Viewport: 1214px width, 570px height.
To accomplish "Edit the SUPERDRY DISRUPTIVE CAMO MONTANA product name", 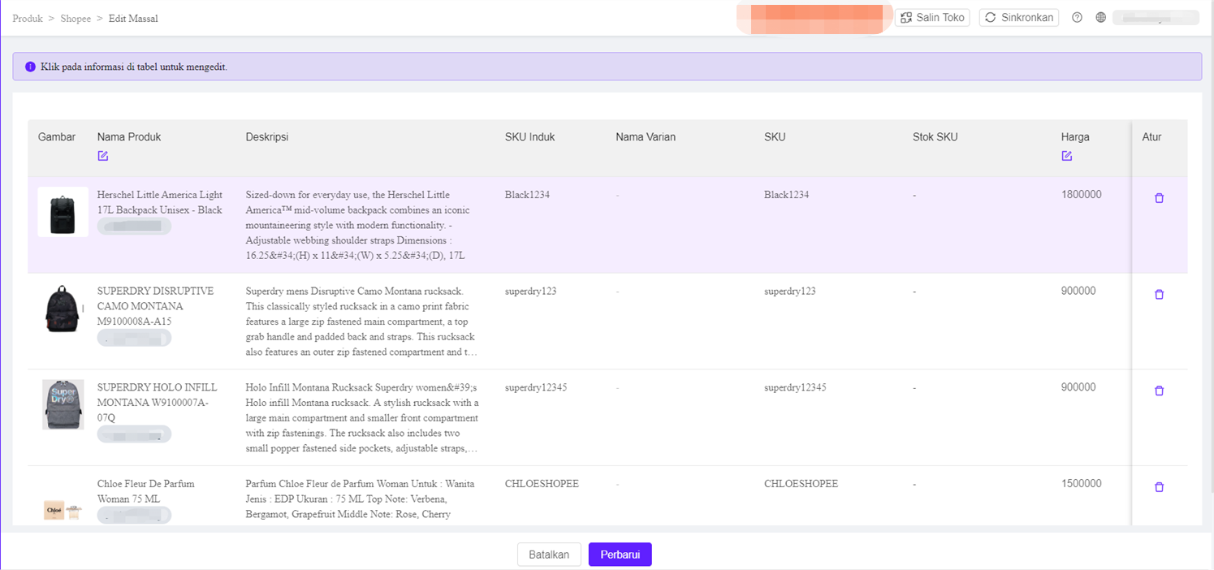I will (x=156, y=306).
